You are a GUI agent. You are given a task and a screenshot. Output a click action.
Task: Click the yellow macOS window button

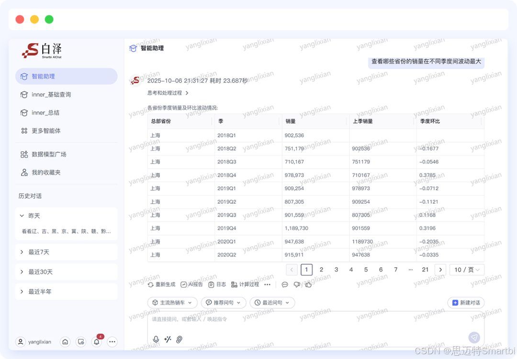tap(34, 20)
